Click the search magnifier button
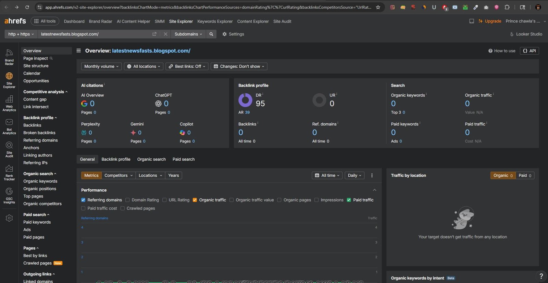 211,34
